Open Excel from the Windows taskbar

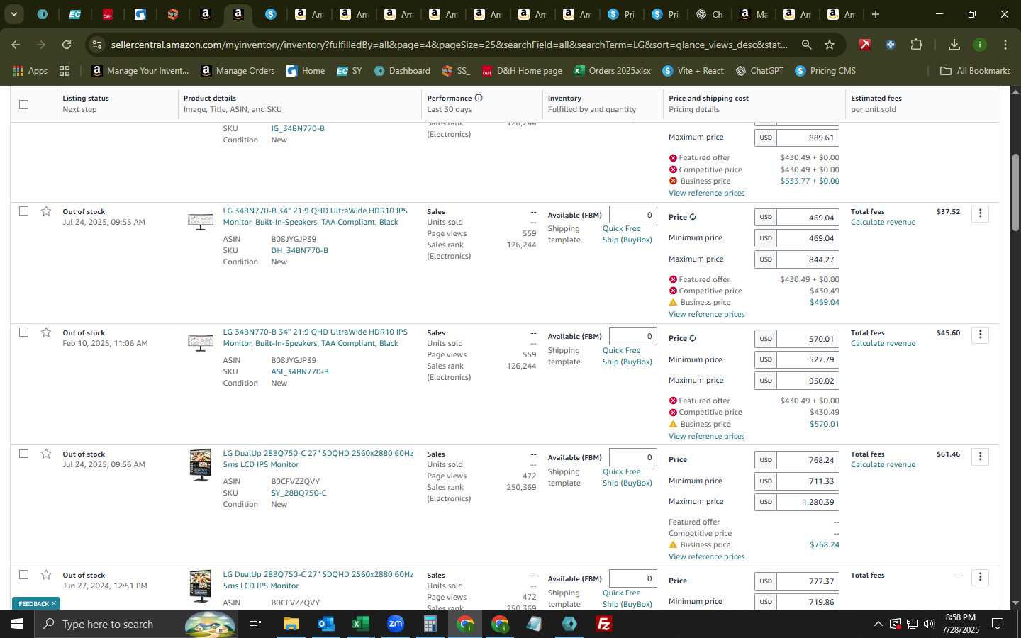click(x=360, y=624)
